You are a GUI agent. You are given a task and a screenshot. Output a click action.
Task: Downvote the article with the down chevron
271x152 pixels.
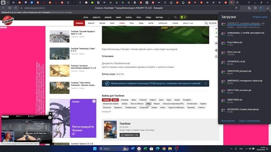pos(216,37)
